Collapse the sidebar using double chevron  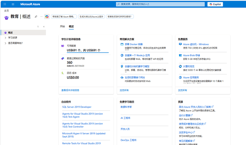(44, 27)
